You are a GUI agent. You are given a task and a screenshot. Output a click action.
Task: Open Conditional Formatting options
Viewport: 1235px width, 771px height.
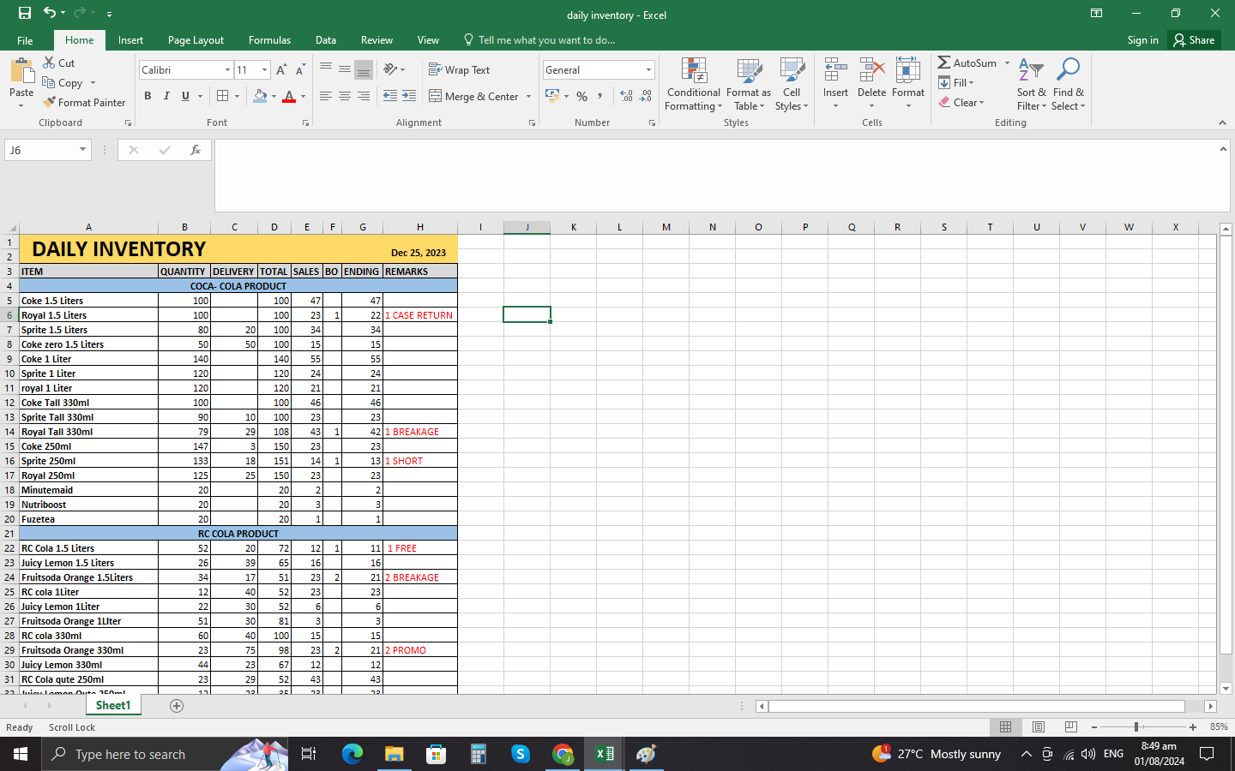coord(694,84)
